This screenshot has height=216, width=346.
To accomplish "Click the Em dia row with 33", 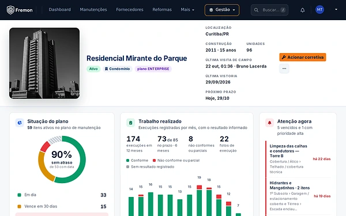I will (62, 195).
